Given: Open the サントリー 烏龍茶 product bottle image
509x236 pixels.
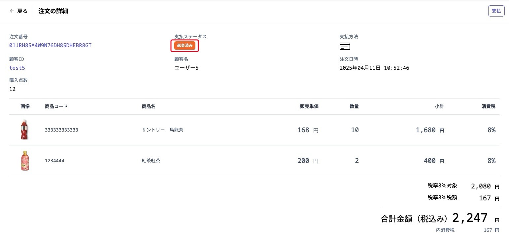Looking at the screenshot, I should (x=25, y=130).
